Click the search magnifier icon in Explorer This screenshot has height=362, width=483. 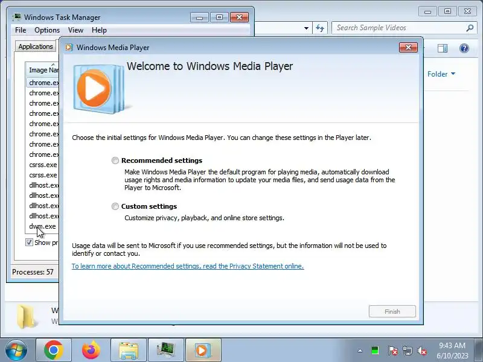click(x=470, y=28)
